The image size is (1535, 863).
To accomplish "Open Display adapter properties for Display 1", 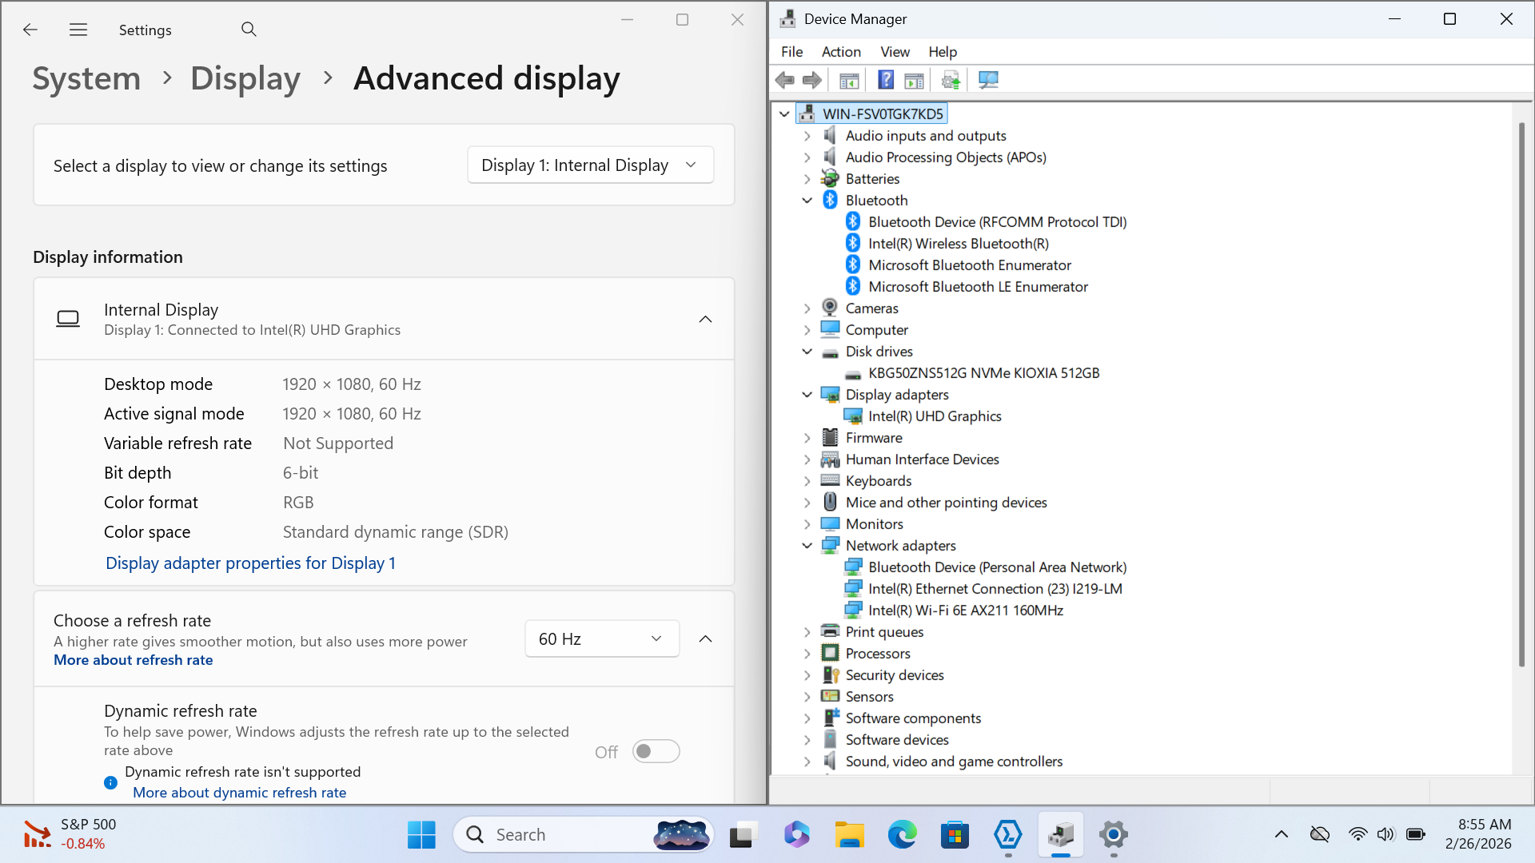I will pyautogui.click(x=250, y=563).
